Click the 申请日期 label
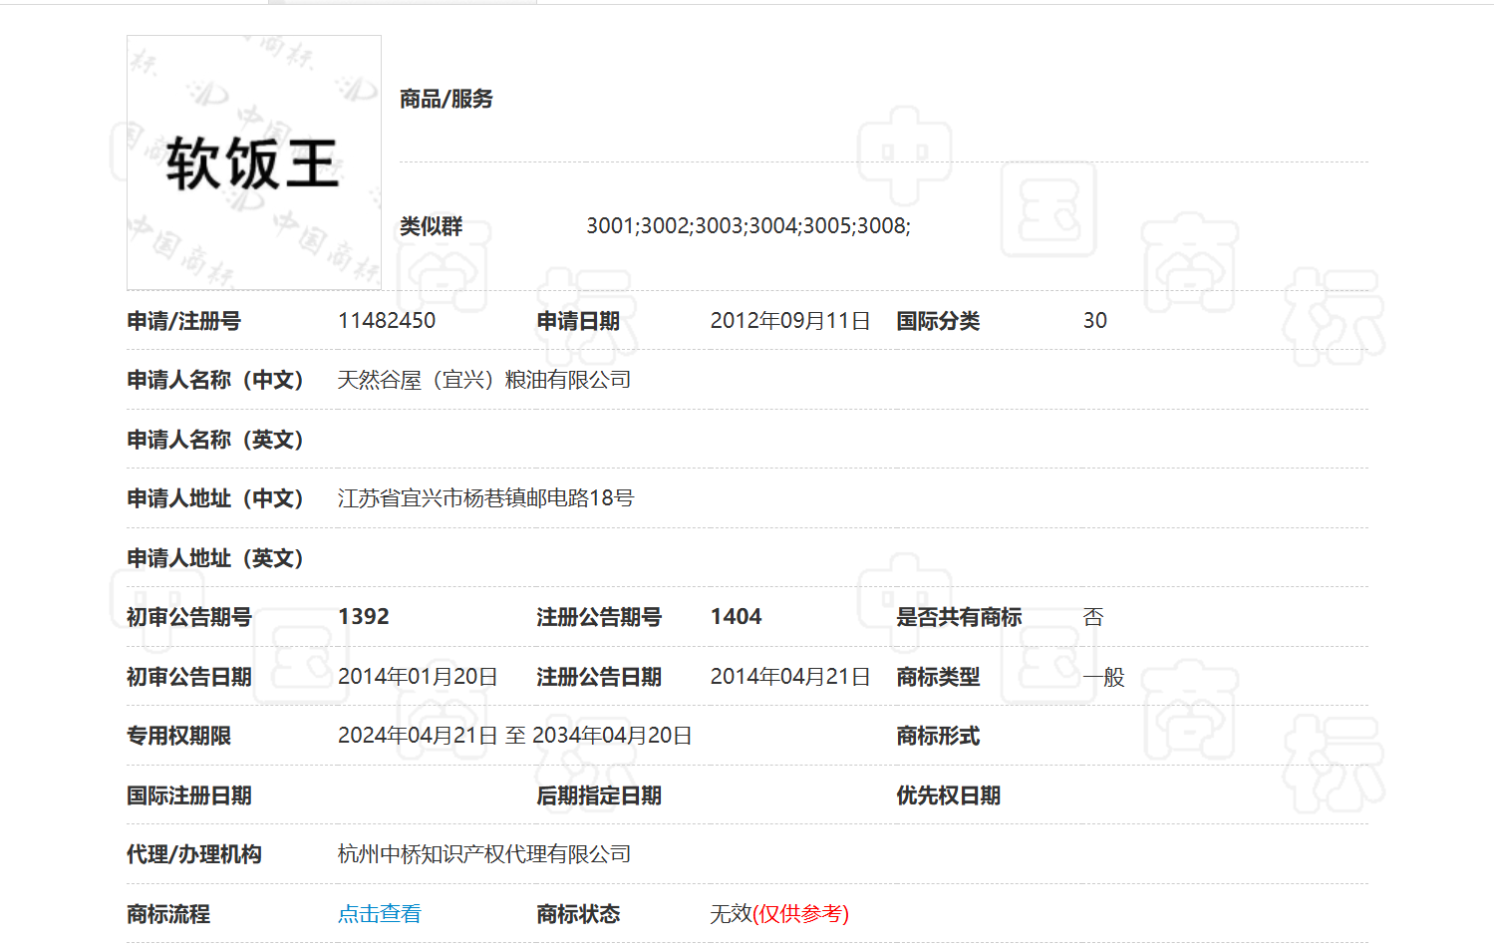1494x946 pixels. click(x=578, y=321)
